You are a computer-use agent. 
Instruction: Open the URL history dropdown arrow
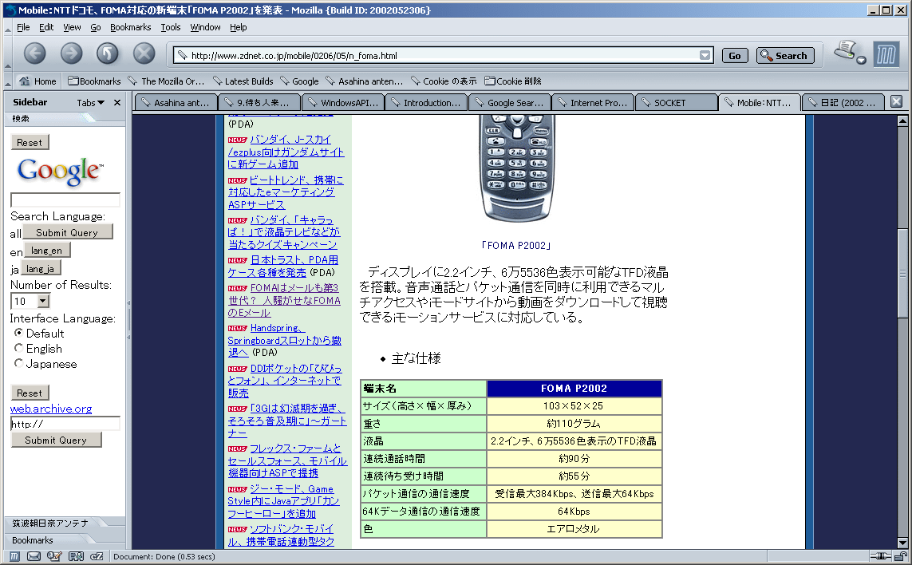coord(705,55)
